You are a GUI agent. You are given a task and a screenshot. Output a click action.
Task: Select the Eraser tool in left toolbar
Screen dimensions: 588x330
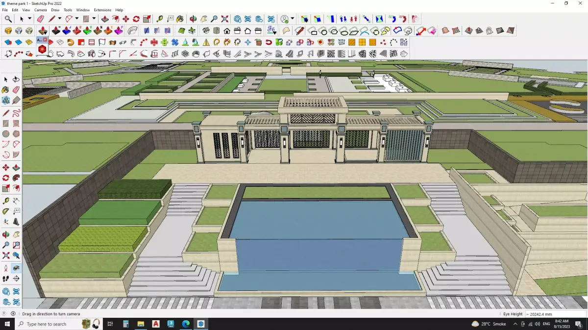point(16,90)
